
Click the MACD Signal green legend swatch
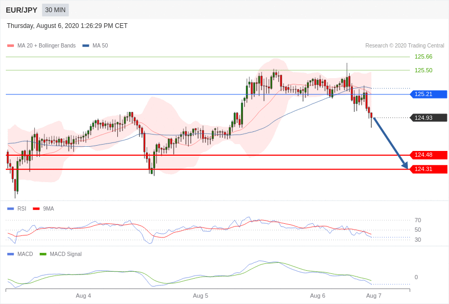tap(43, 254)
